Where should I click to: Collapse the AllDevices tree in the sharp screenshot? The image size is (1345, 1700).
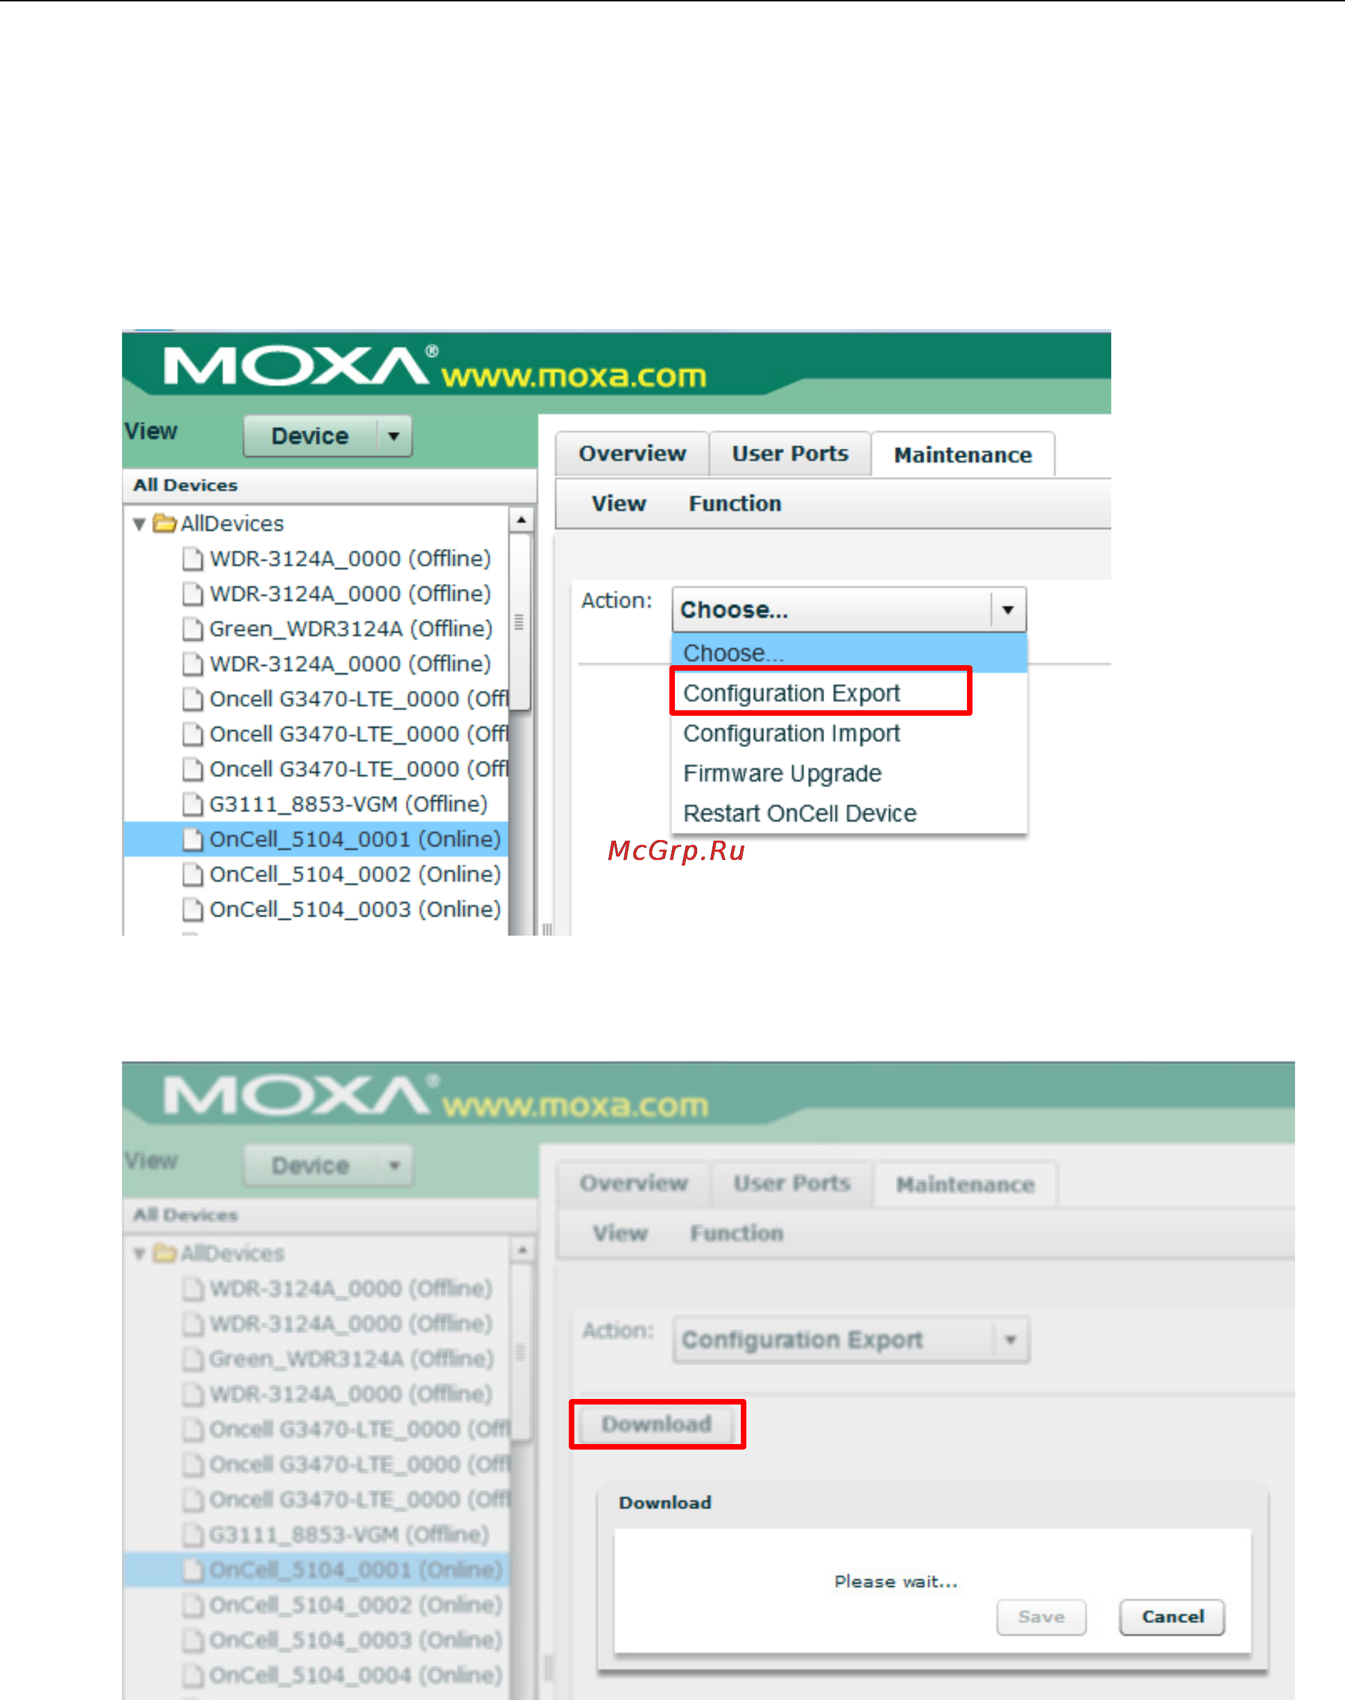(139, 524)
